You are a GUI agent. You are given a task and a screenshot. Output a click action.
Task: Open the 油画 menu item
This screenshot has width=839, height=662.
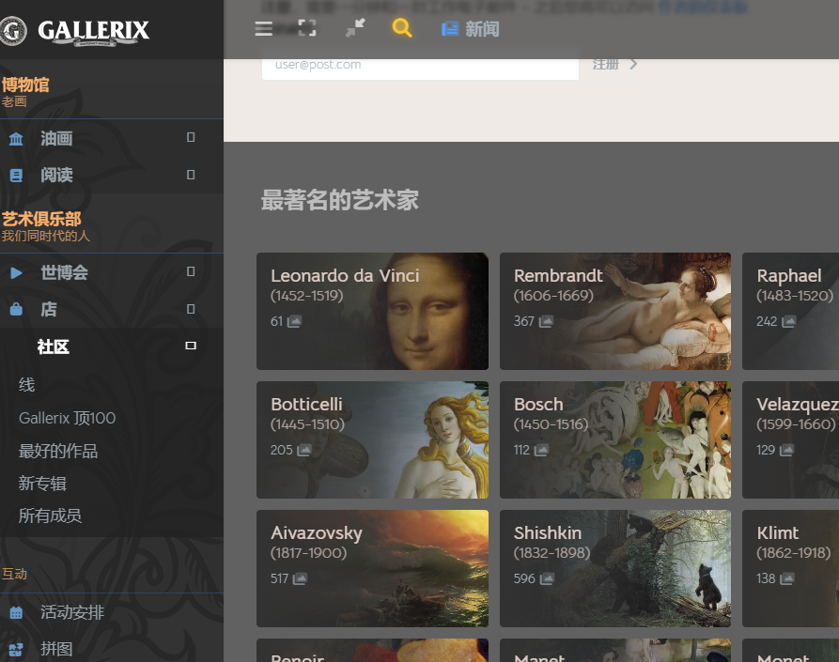tap(56, 138)
